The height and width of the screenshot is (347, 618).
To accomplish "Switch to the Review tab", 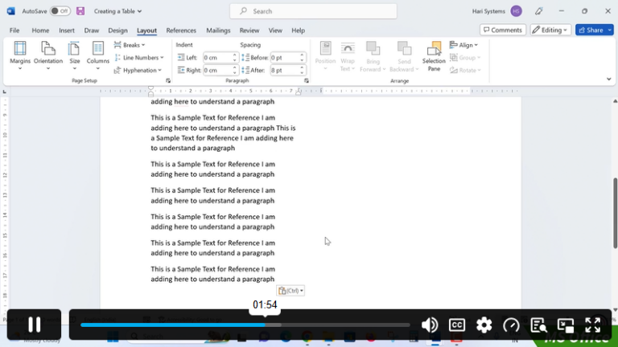I will coord(249,31).
